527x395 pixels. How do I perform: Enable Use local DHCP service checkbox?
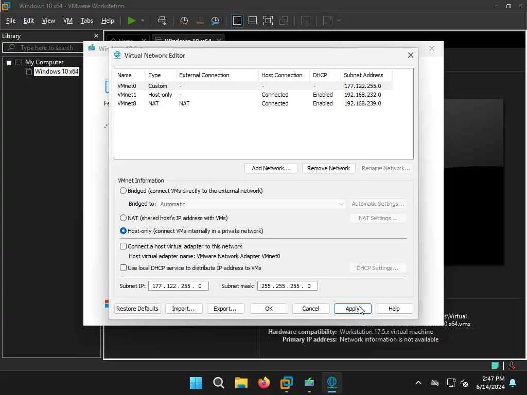(x=124, y=268)
